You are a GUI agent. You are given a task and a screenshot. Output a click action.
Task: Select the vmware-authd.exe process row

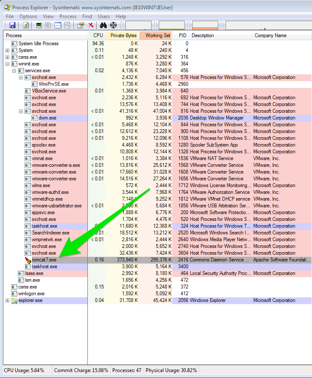[x=157, y=192]
